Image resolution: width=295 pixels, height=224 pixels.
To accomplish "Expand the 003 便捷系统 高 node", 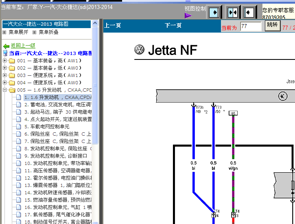I will 5,75.
